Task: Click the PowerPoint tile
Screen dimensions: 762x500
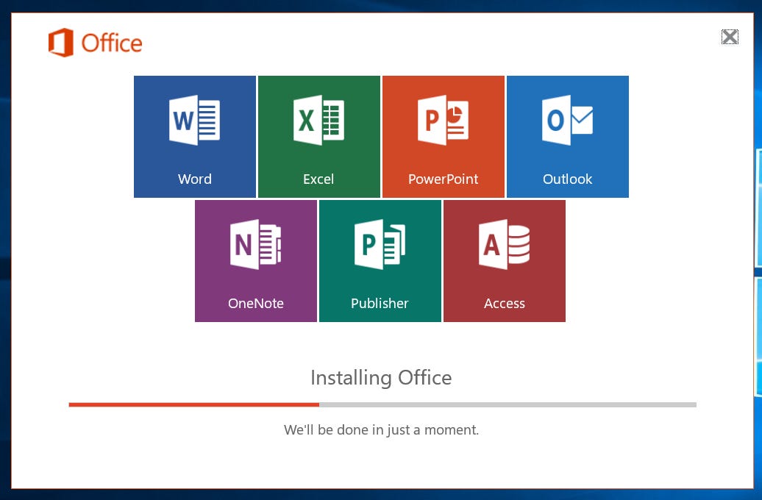Action: [x=443, y=136]
